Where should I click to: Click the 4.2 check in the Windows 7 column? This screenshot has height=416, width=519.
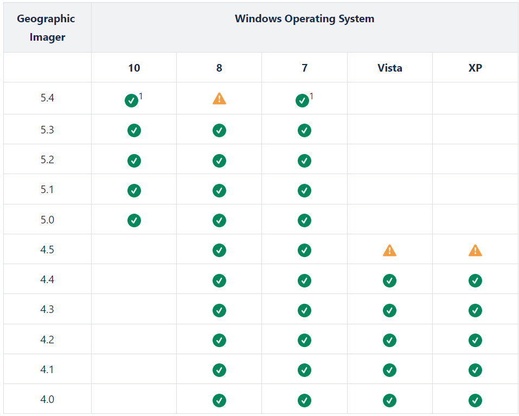pyautogui.click(x=304, y=340)
